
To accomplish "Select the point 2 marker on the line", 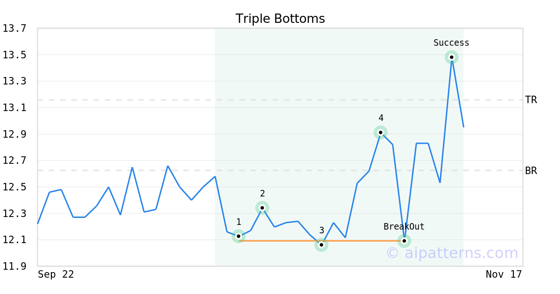I will (262, 208).
